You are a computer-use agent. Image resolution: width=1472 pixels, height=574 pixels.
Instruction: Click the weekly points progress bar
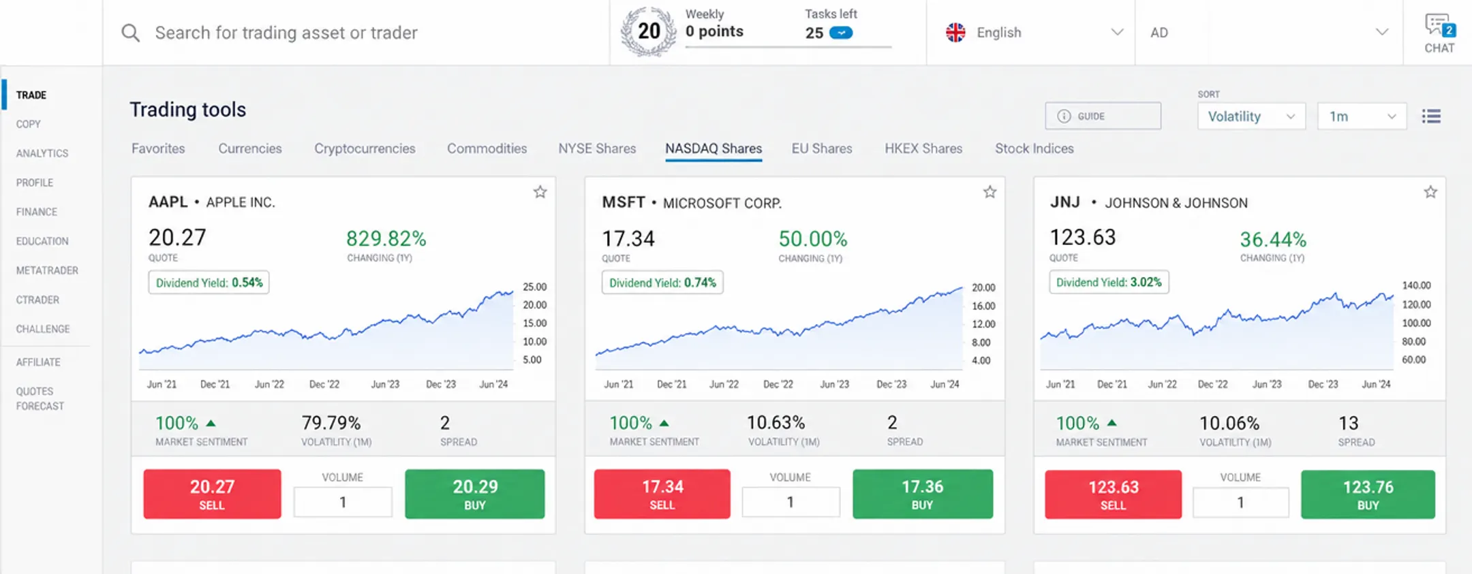[788, 47]
